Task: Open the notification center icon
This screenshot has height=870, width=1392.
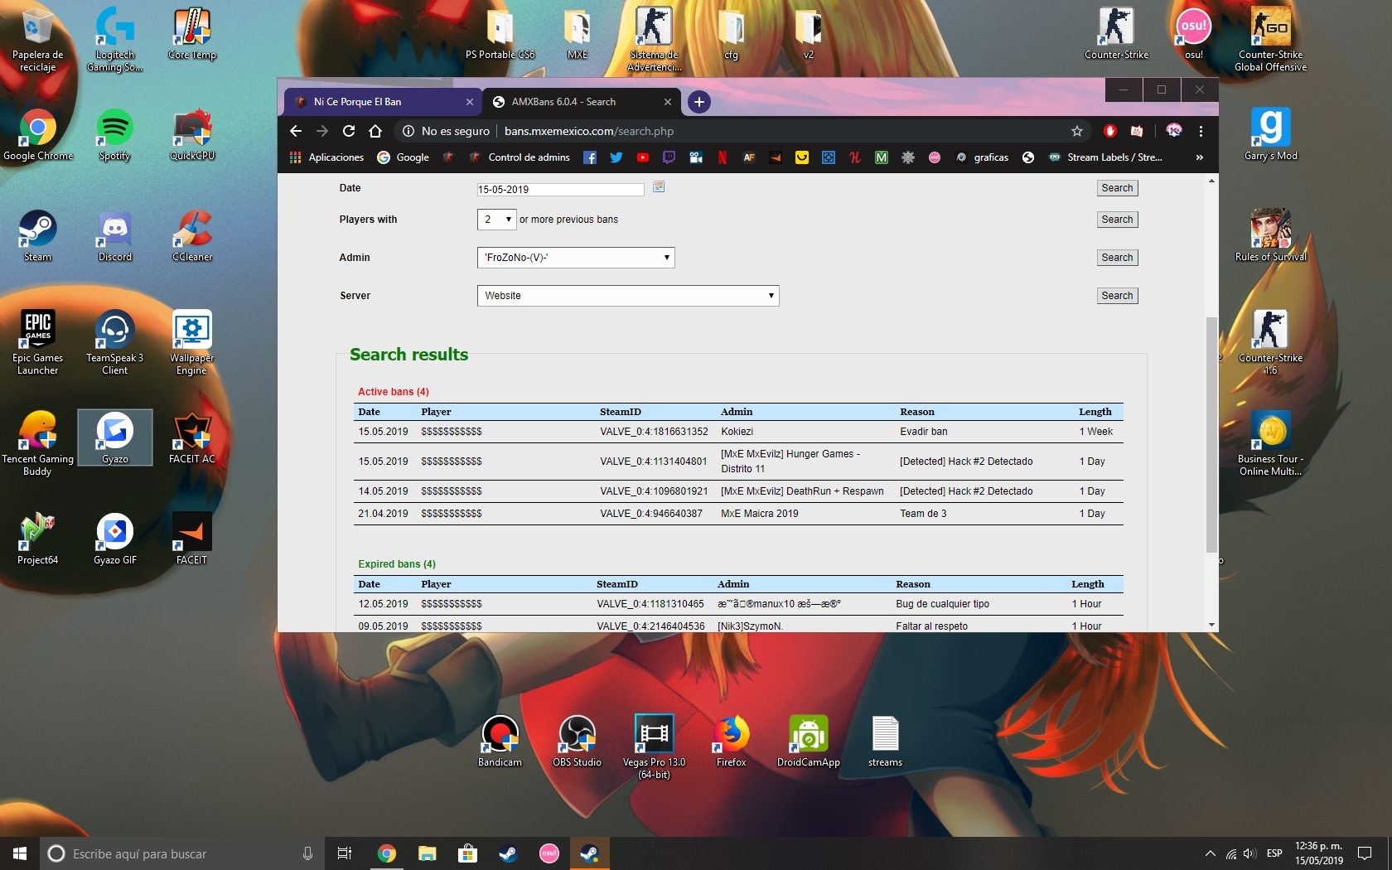Action: 1365,853
